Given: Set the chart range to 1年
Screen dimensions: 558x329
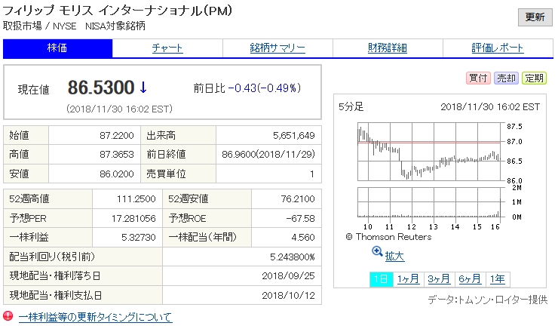Looking at the screenshot, I should pos(498,278).
